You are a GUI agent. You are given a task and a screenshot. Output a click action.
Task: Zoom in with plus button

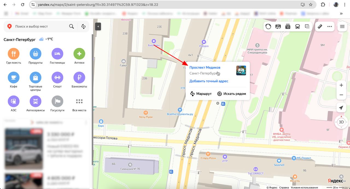(x=341, y=85)
